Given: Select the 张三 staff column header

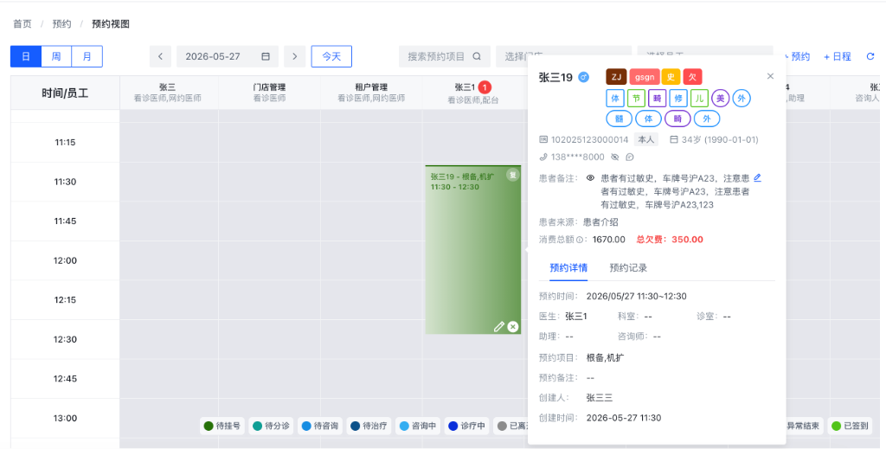Looking at the screenshot, I should (167, 93).
